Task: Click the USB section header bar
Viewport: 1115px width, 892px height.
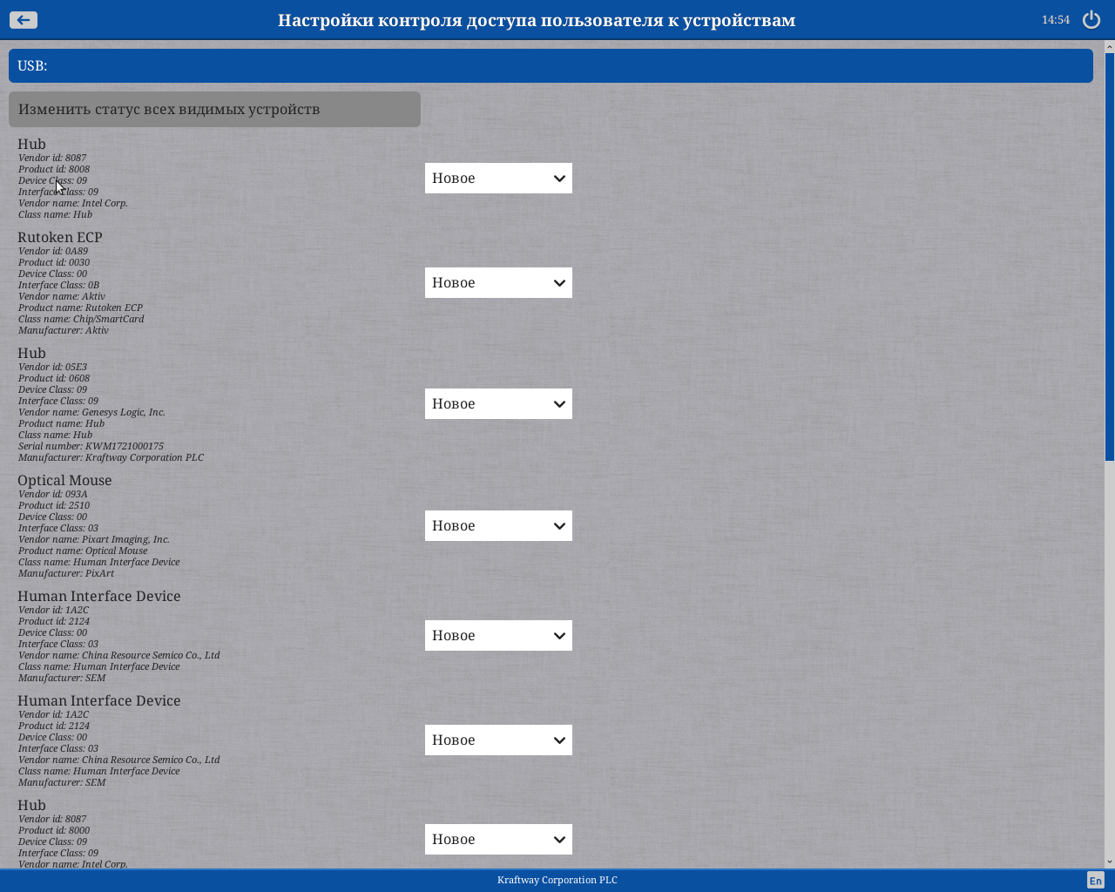Action: click(x=551, y=66)
